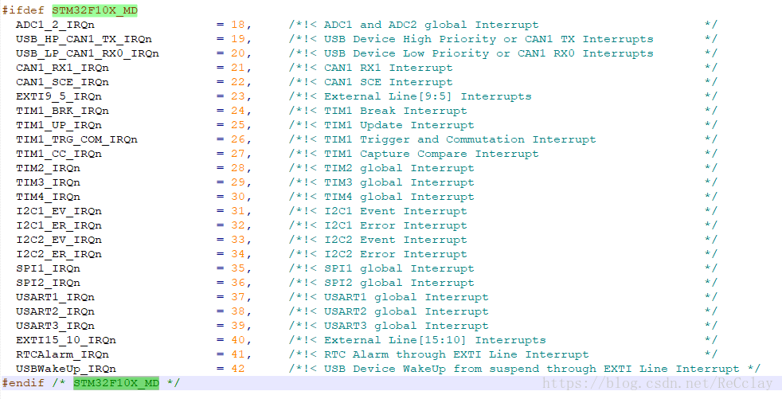Click the identifier ADC1_2_IRQn
The height and width of the screenshot is (399, 782).
point(56,25)
